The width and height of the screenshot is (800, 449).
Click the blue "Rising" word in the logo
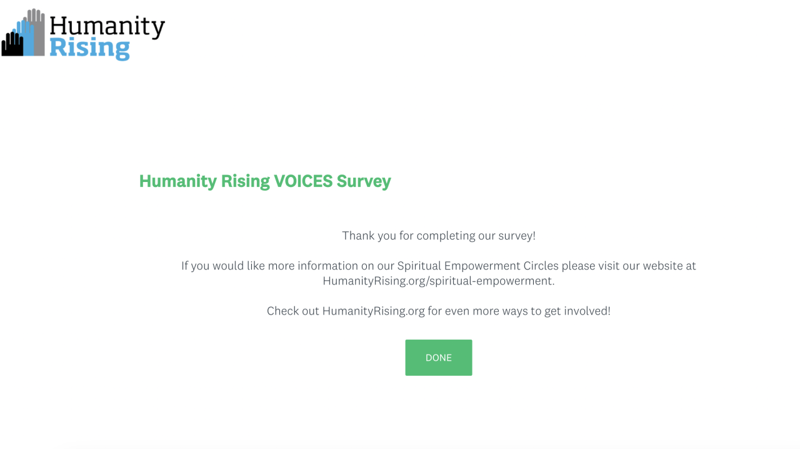89,49
